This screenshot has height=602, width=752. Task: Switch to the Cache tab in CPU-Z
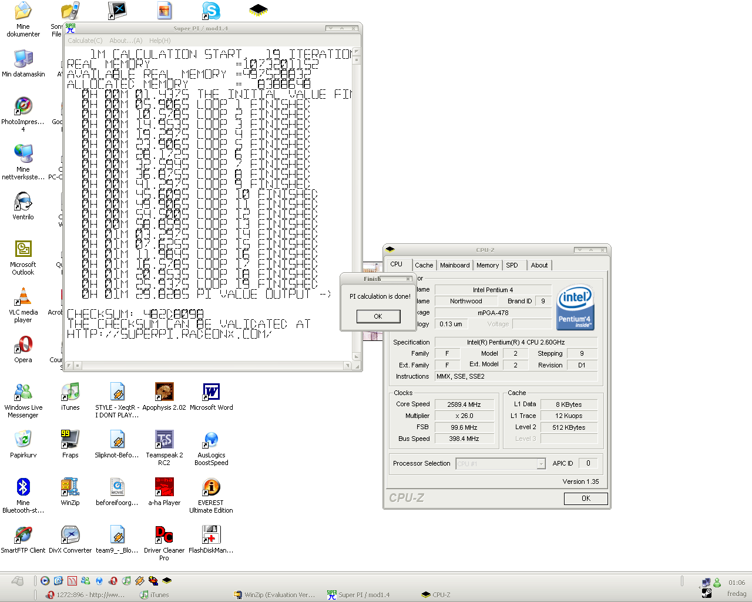(x=424, y=265)
